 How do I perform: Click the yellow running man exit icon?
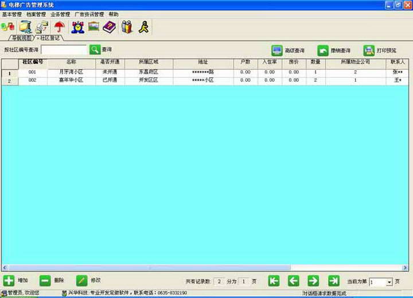(144, 27)
